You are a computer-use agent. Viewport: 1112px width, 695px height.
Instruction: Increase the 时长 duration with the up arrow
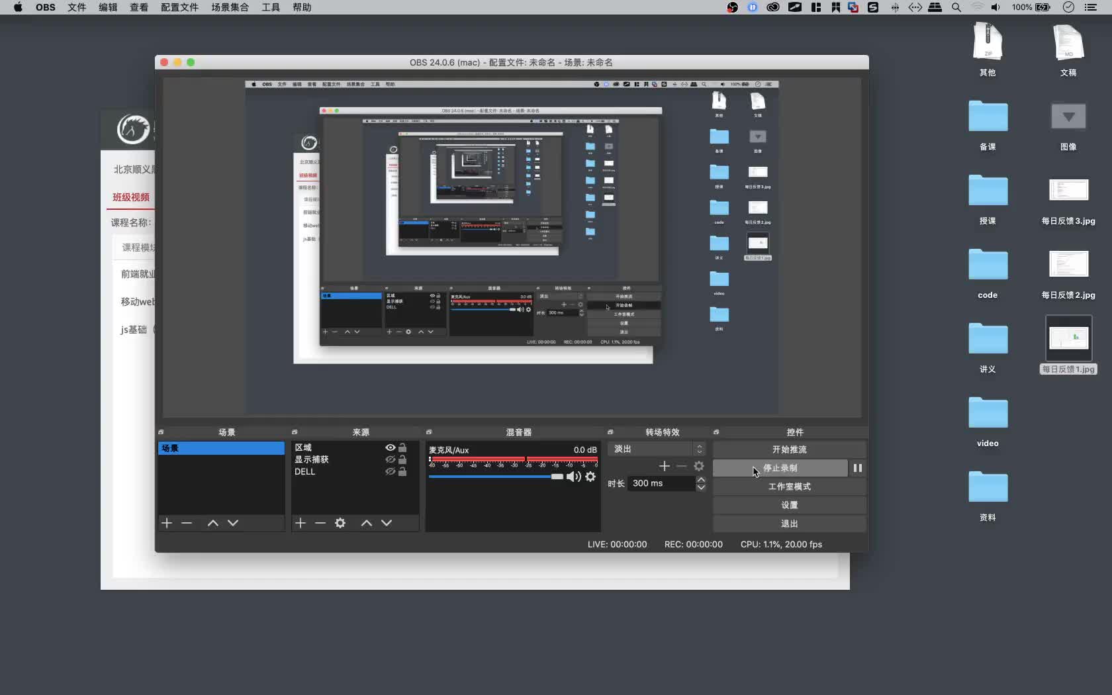pyautogui.click(x=701, y=480)
